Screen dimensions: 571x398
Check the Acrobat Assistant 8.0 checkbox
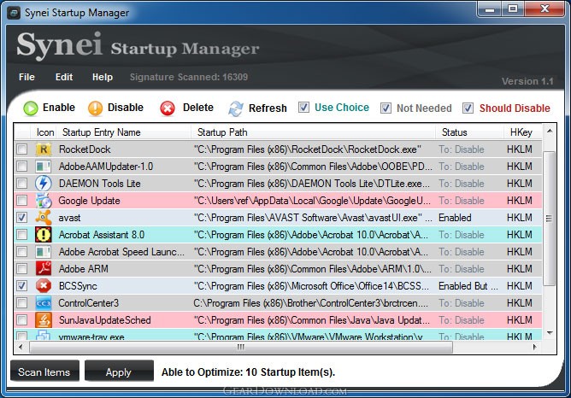(22, 235)
